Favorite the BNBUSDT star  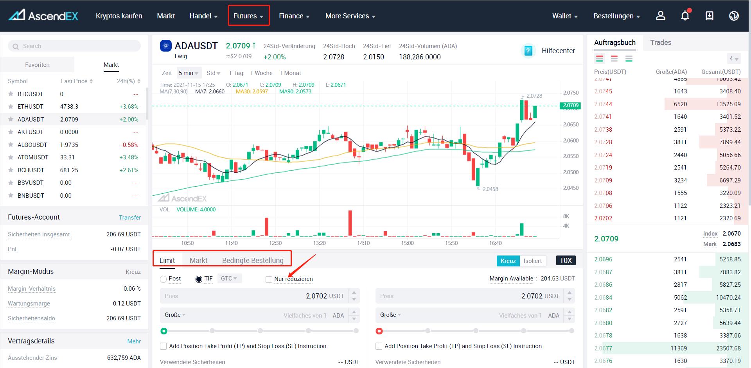(x=11, y=195)
